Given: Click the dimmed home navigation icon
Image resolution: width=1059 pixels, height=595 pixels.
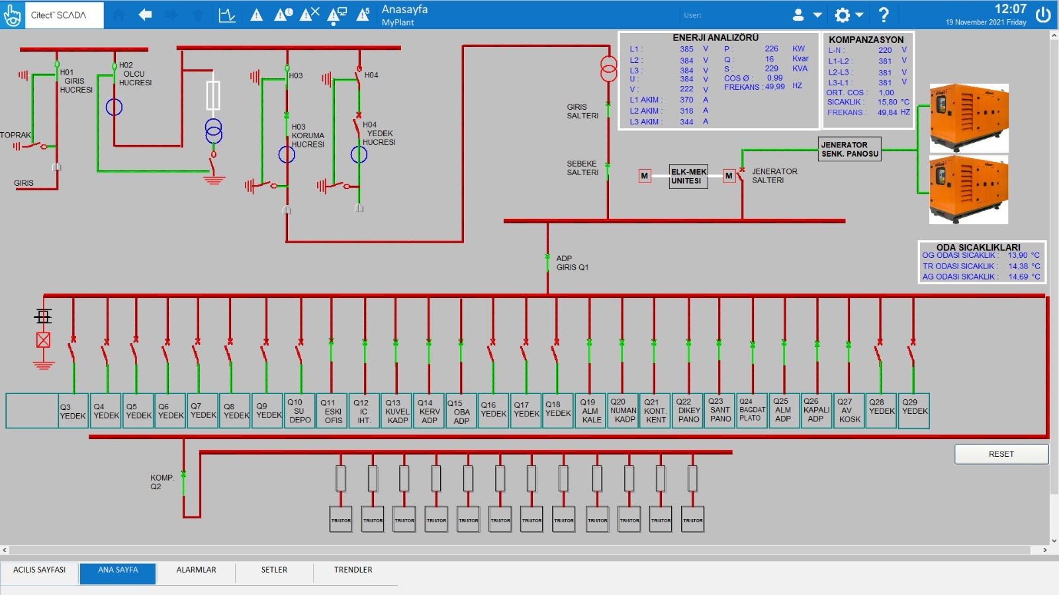Looking at the screenshot, I should [x=119, y=15].
